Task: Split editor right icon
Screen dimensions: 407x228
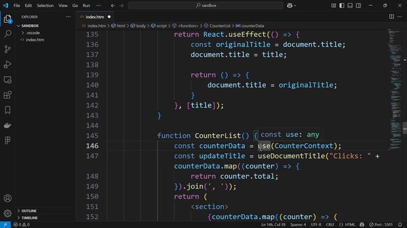Action: 391,17
